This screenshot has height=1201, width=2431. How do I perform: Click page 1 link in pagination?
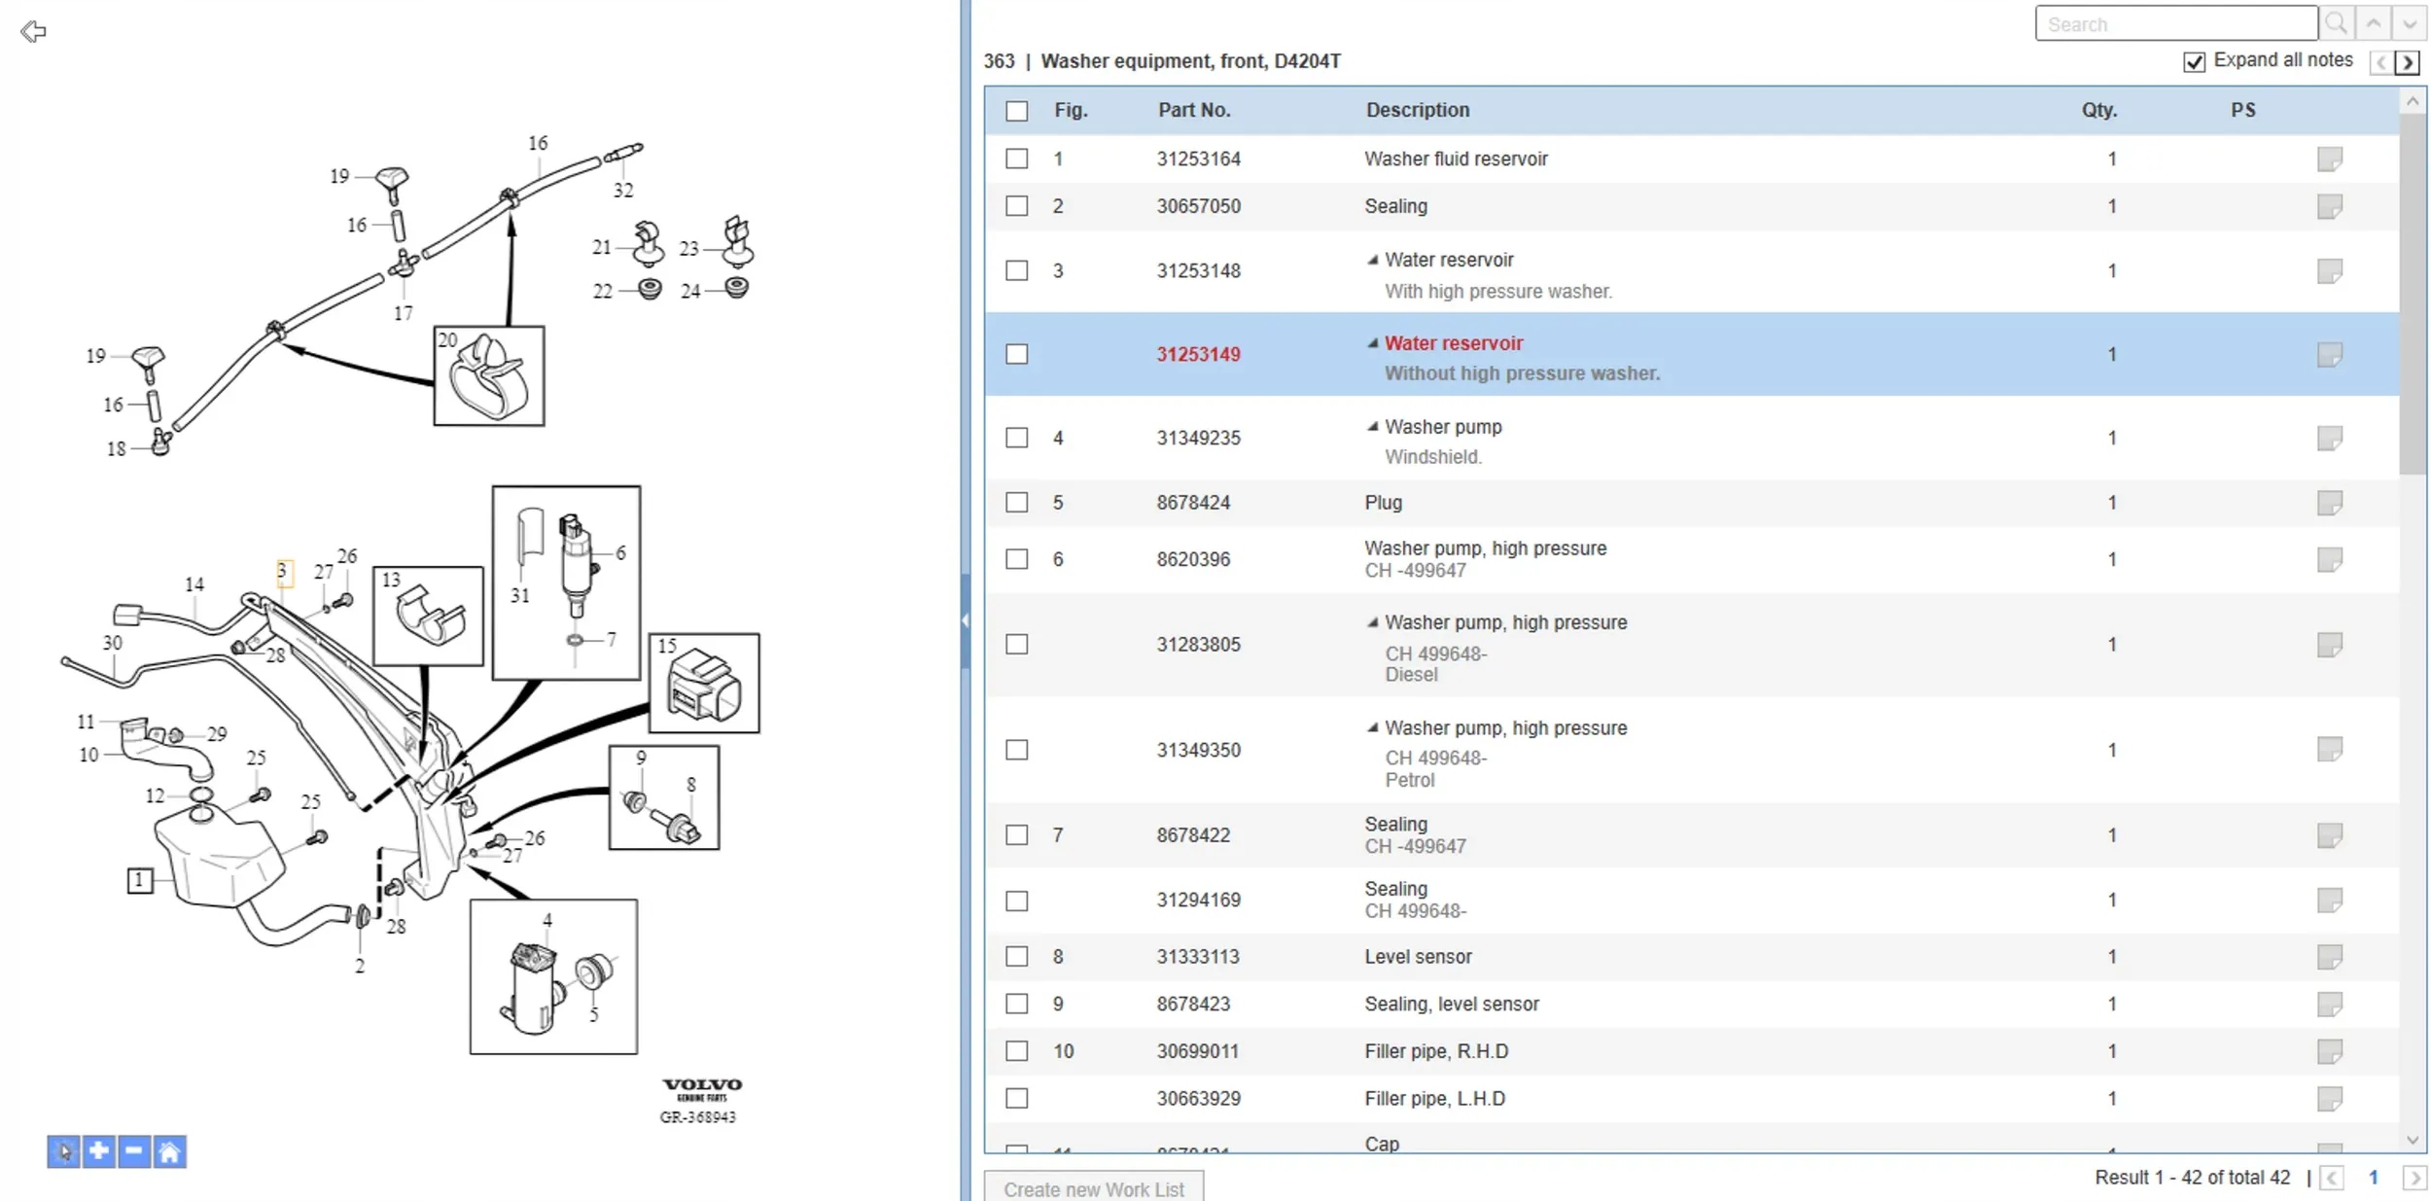[2373, 1178]
